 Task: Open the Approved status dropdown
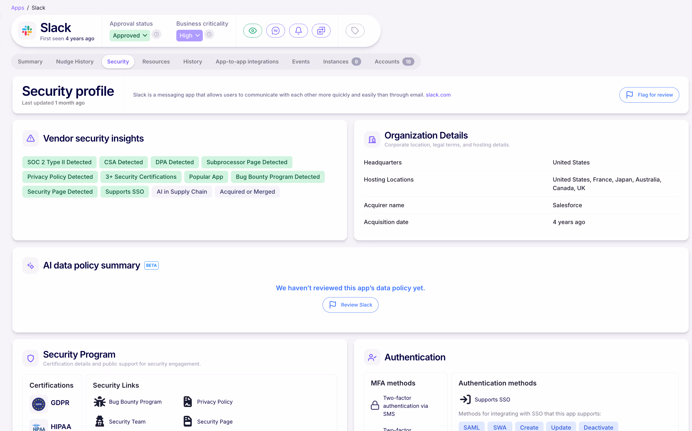coord(130,35)
